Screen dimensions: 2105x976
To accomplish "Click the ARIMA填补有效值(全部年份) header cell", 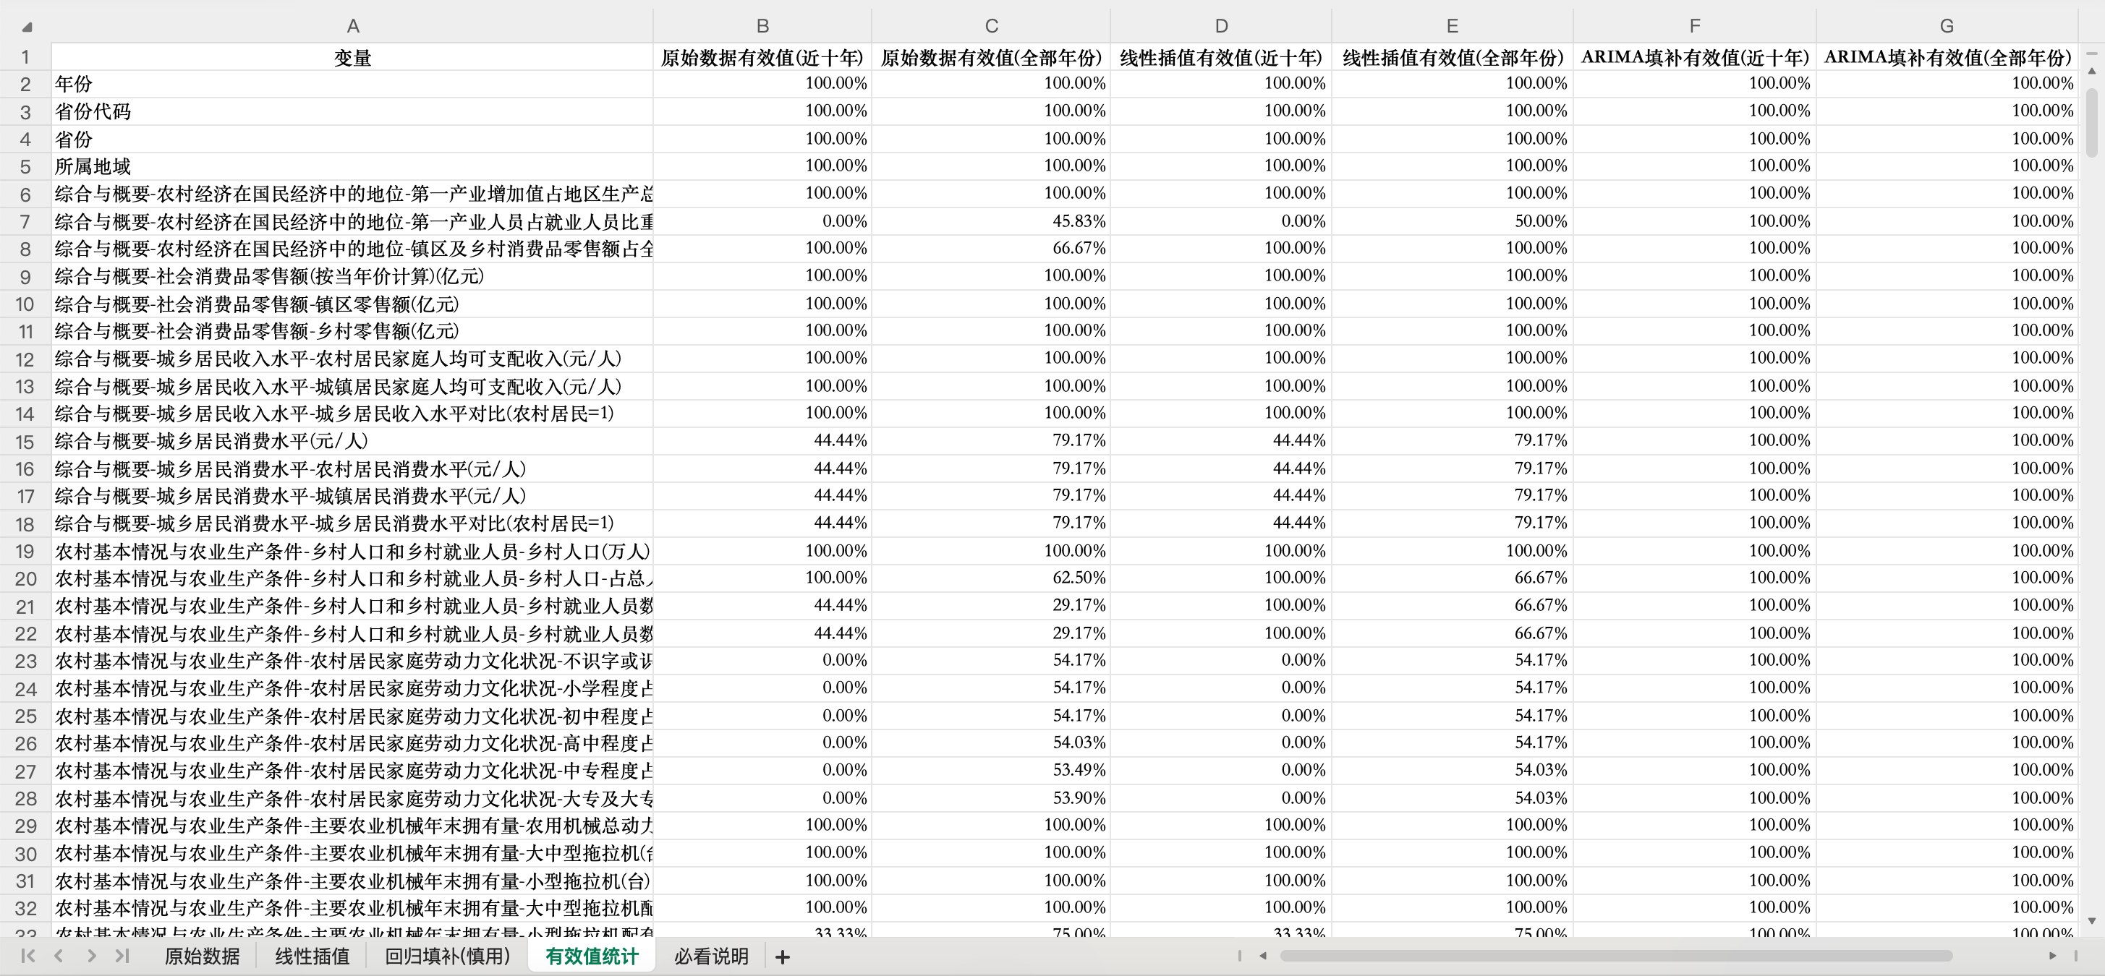I will (1947, 57).
